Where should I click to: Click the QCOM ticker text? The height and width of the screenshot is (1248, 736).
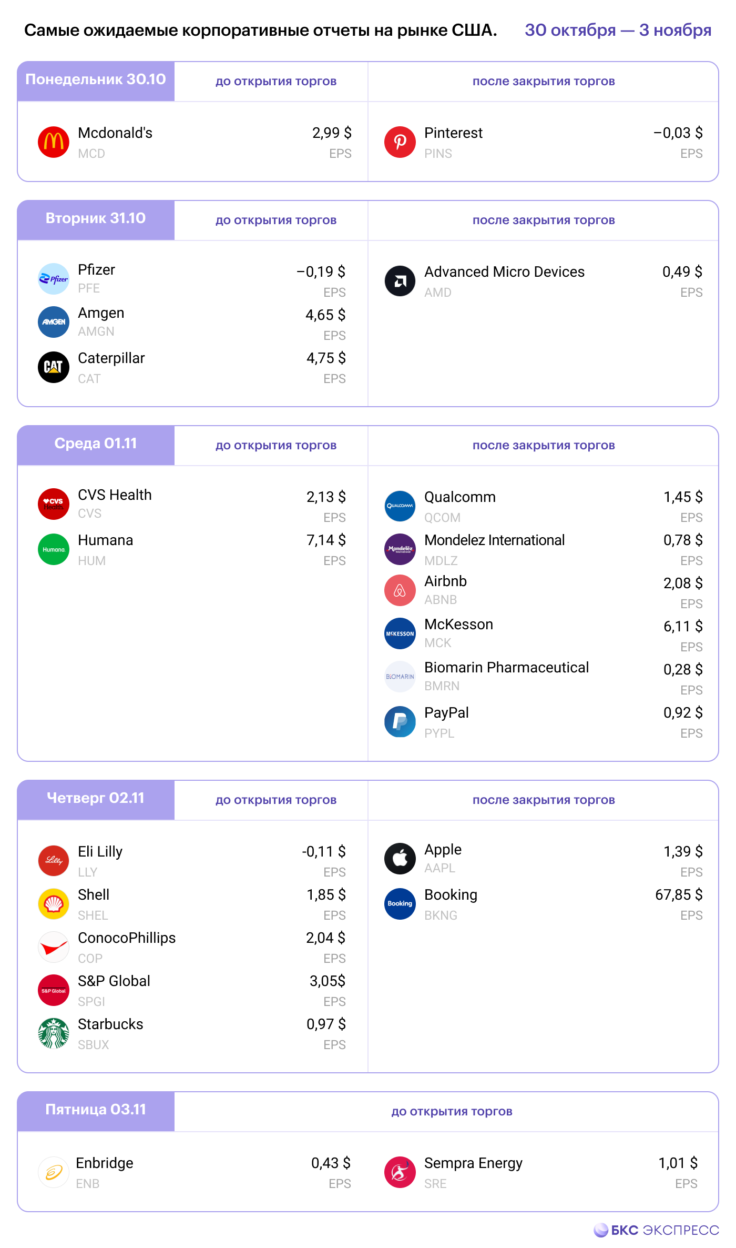click(442, 518)
